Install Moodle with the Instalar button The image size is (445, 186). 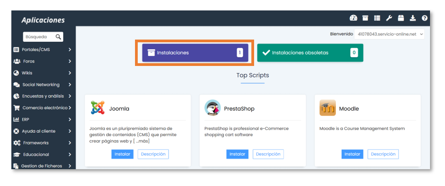352,154
